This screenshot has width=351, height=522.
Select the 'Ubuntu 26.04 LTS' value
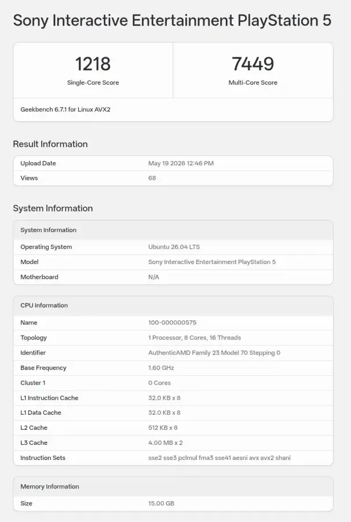coord(174,247)
